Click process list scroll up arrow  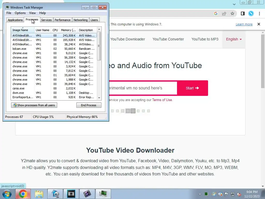click(99, 29)
